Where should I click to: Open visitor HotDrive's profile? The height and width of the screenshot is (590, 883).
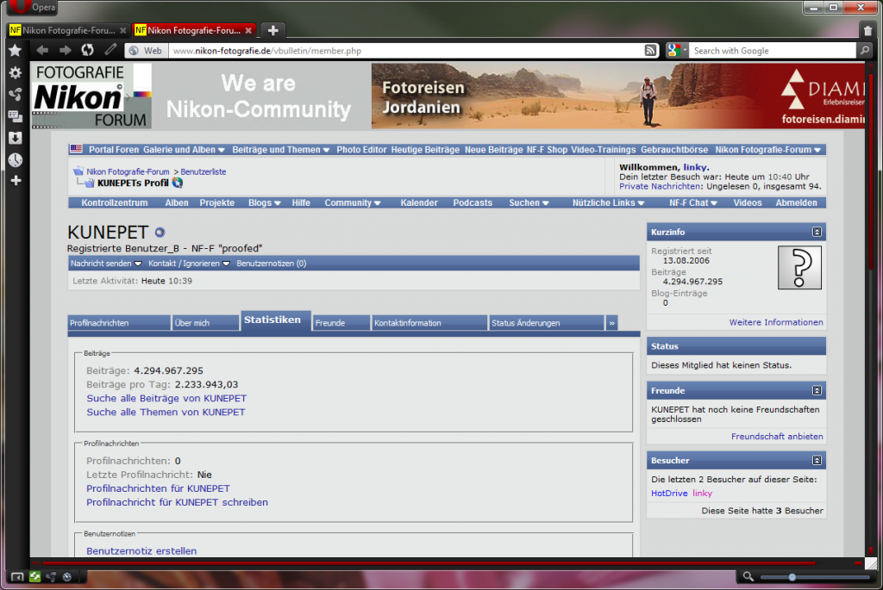coord(669,494)
